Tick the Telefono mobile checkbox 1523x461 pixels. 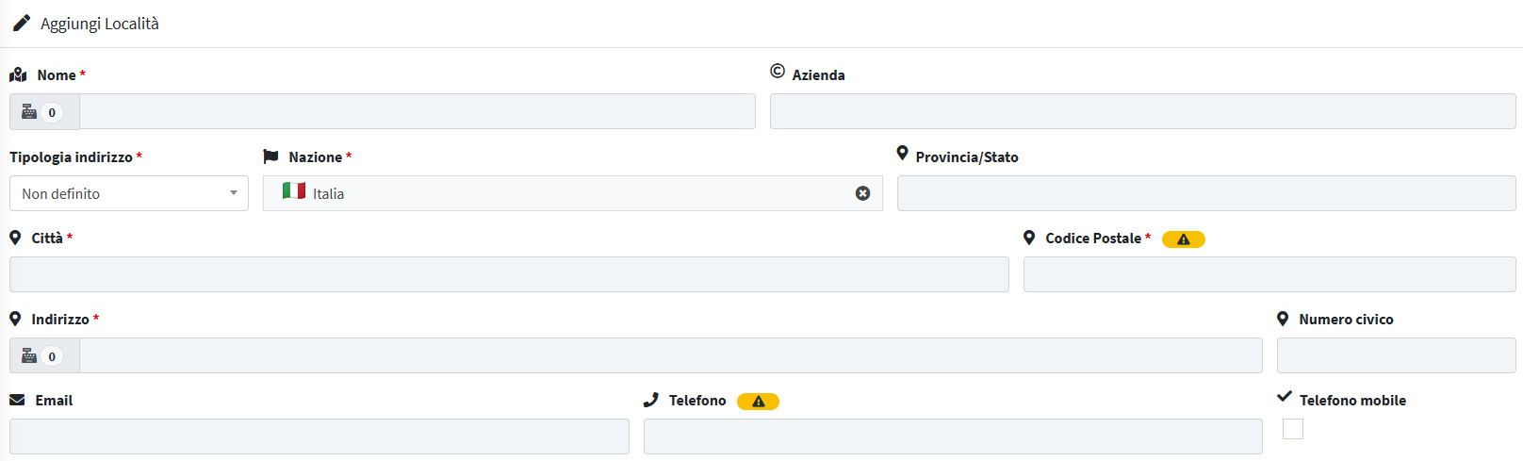tap(1293, 429)
